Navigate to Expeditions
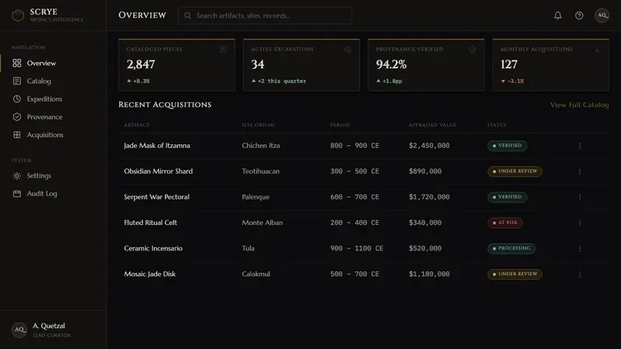 click(x=53, y=98)
